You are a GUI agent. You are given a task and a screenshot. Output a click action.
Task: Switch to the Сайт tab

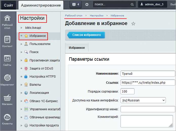[8, 5]
